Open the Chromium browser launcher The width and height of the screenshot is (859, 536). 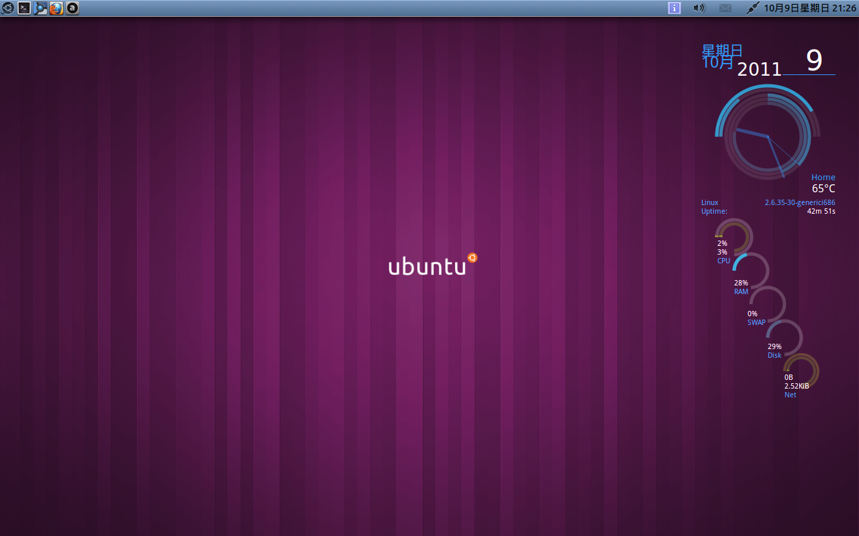[40, 8]
